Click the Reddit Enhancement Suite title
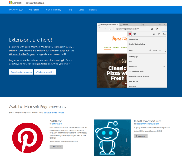The width and height of the screenshot is (182, 158). [x=148, y=121]
